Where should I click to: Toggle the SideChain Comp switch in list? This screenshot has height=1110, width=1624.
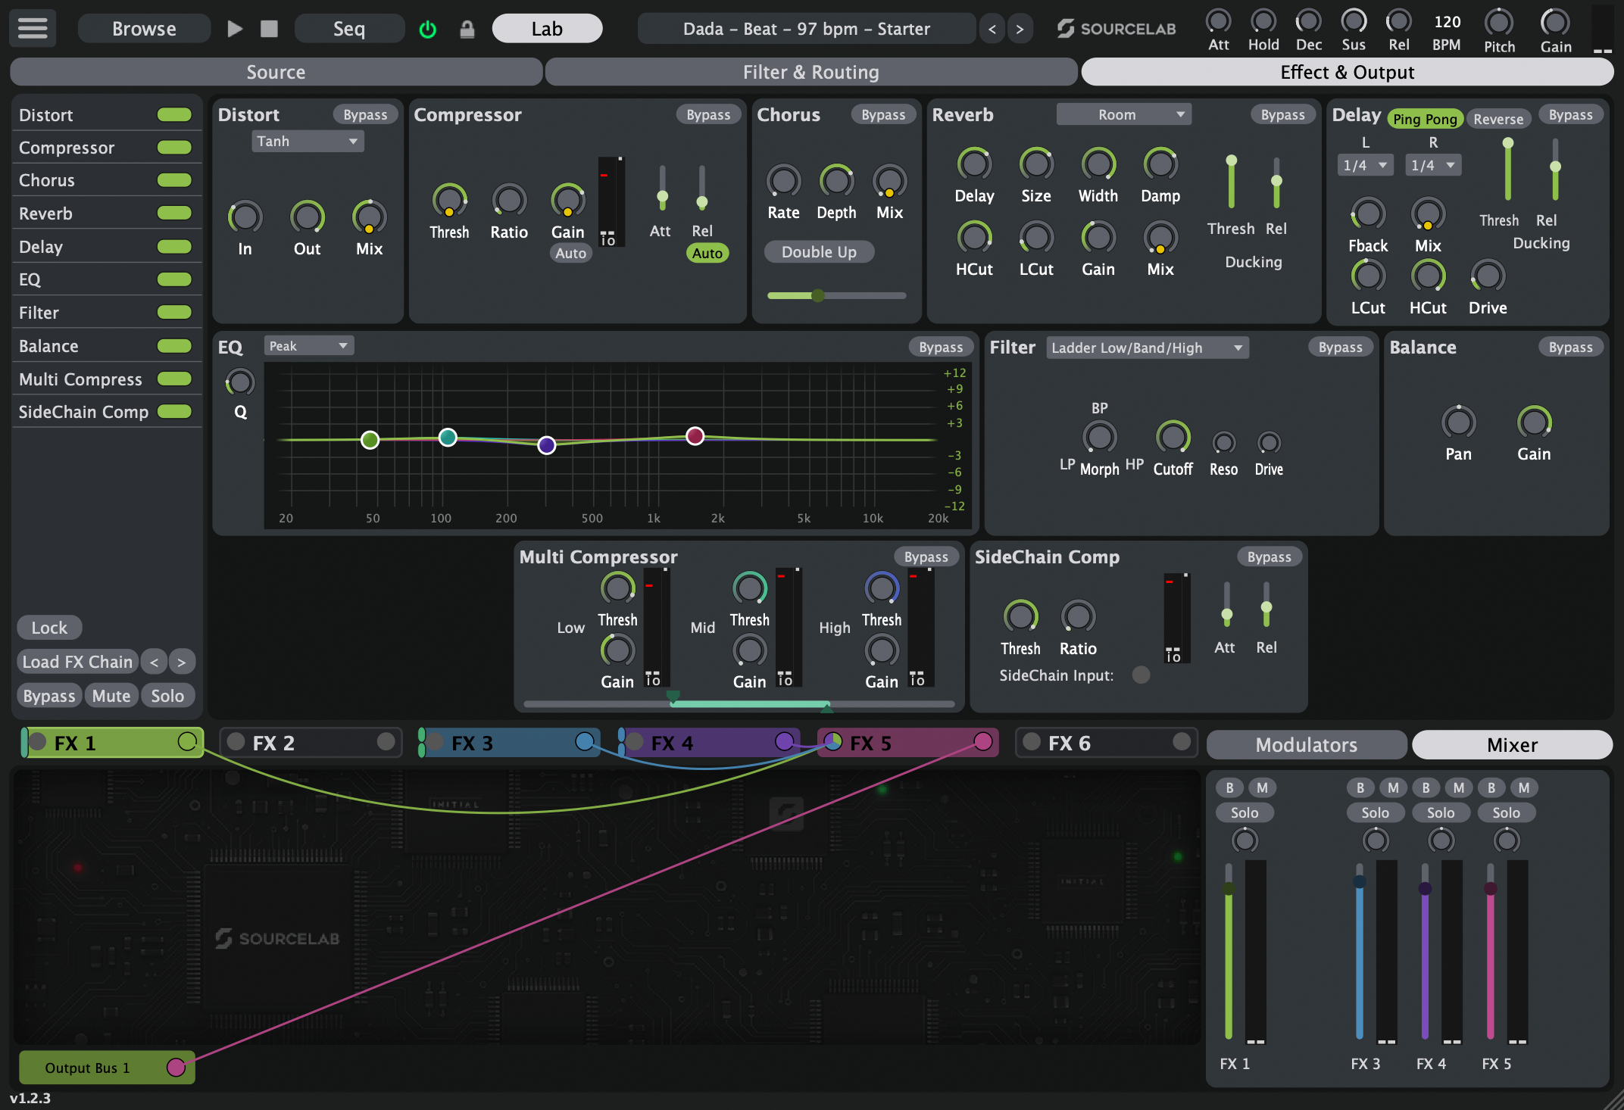174,411
